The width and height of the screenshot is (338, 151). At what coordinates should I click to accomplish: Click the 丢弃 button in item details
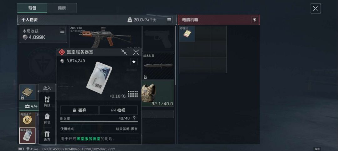pos(79,110)
